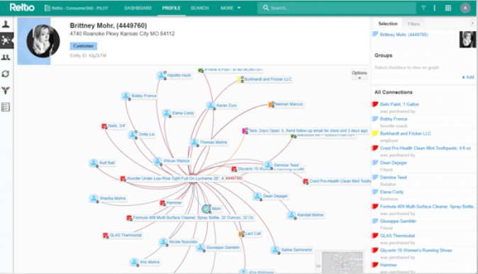This screenshot has width=478, height=274.
Task: Open the group members sidebar icon
Action: click(6, 57)
